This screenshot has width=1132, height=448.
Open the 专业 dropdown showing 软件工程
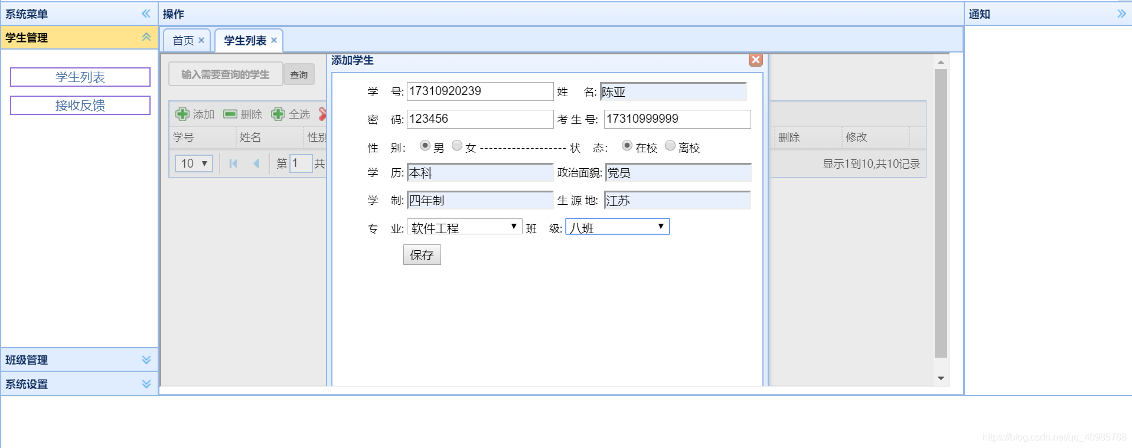point(464,227)
